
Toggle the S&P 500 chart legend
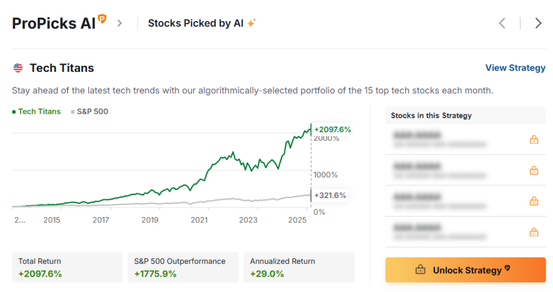pyautogui.click(x=90, y=112)
